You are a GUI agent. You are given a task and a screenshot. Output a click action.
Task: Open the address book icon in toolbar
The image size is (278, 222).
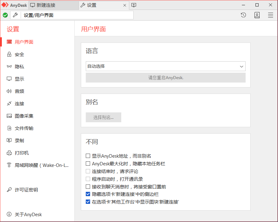pos(257,15)
